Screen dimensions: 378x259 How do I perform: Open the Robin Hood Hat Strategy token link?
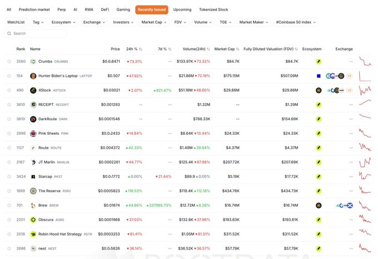pos(60,234)
